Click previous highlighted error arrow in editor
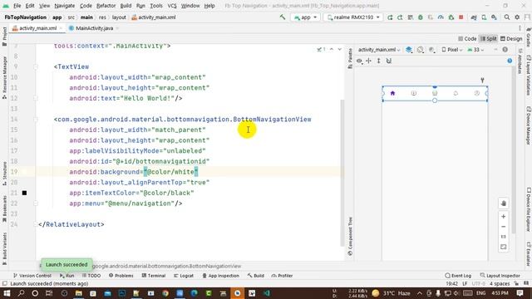 click(332, 50)
